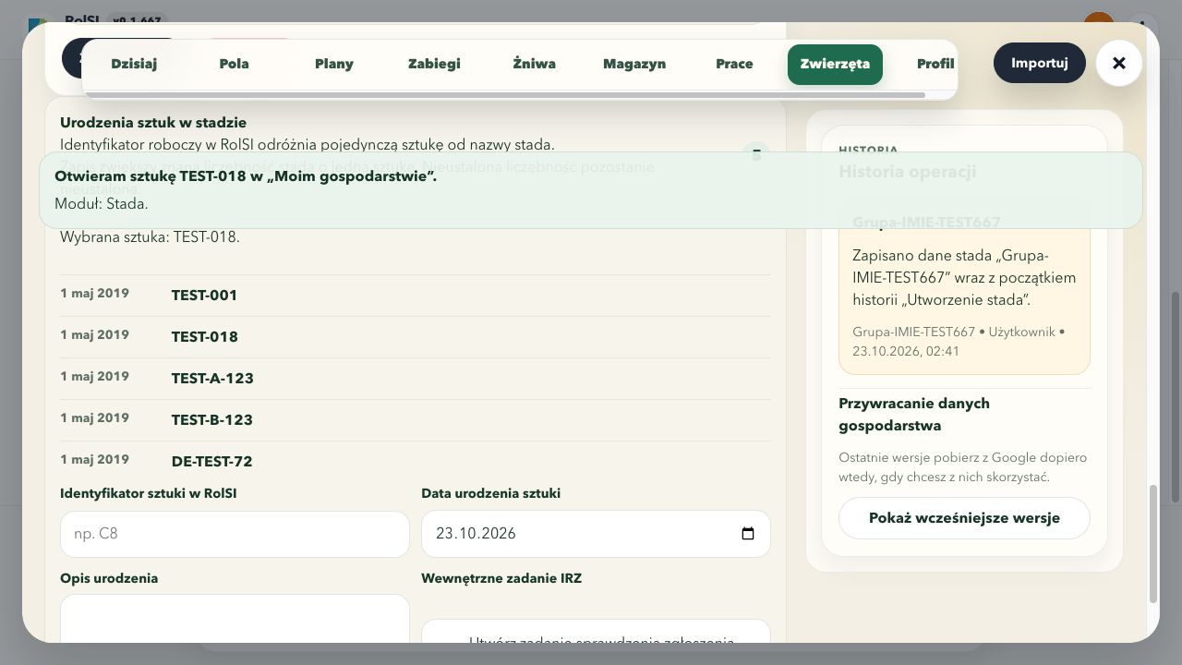Click the history entry about Grupa-IMIE-TEST667 saved data
1182x665 pixels.
(964, 291)
